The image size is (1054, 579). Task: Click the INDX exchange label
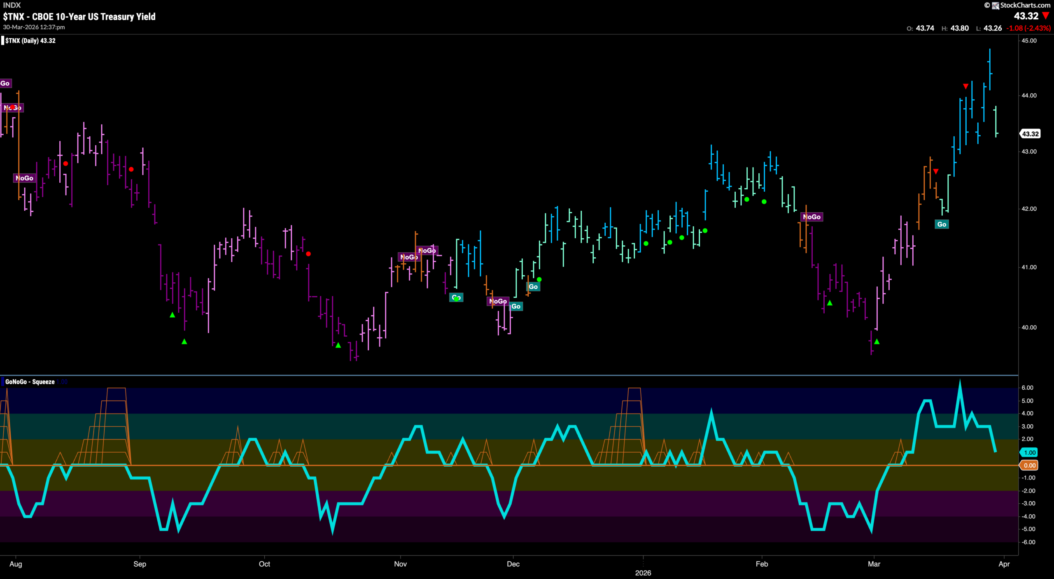pyautogui.click(x=12, y=5)
